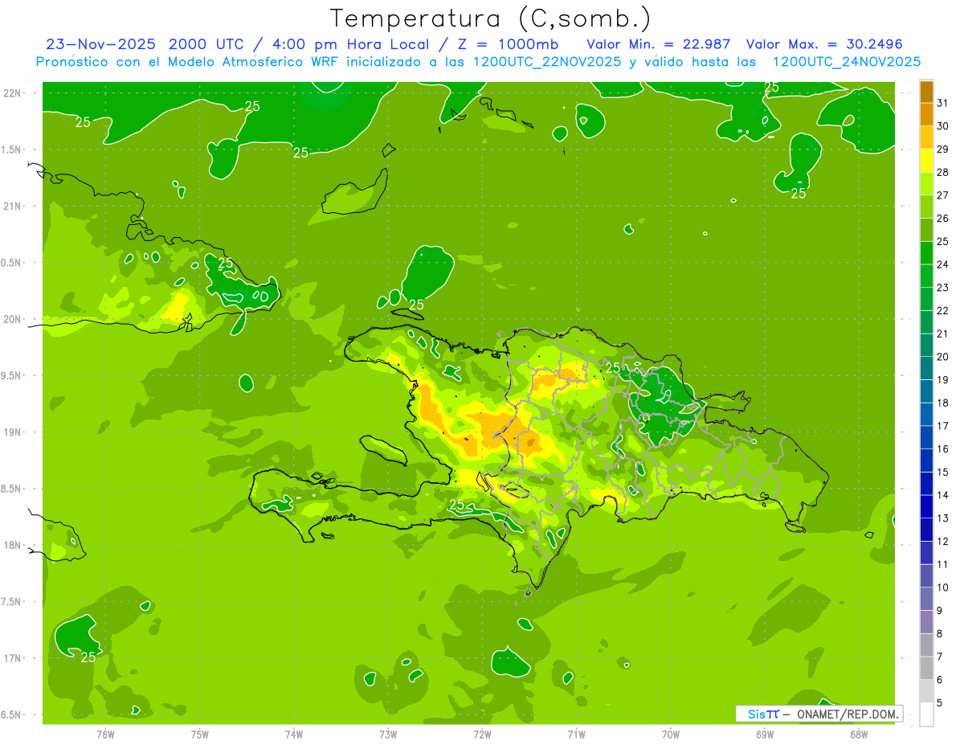Click the topmost dark orange scale segment above 31
Image resolution: width=964 pixels, height=745 pixels.
point(926,92)
